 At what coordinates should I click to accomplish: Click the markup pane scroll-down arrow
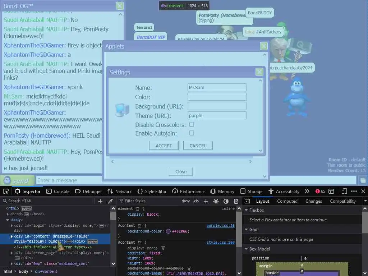coord(113,263)
